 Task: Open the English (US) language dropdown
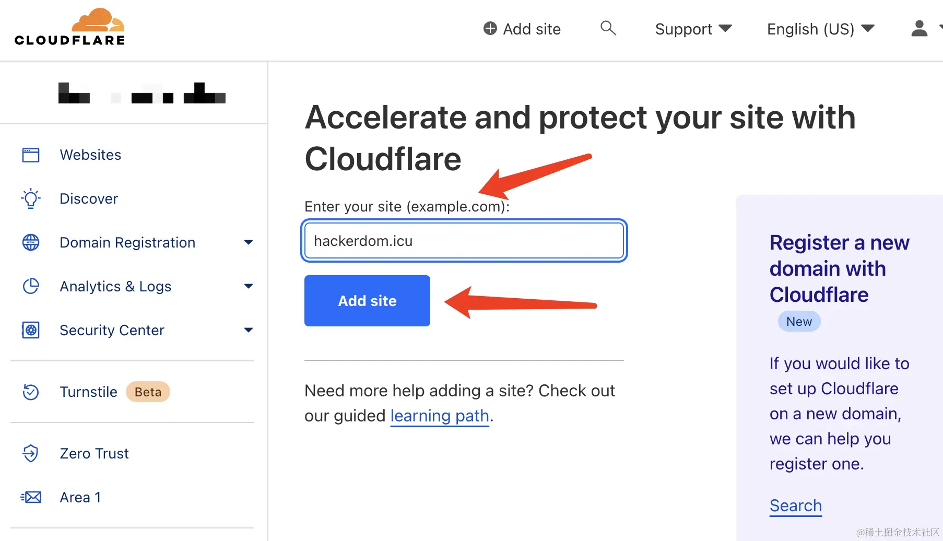(x=820, y=29)
